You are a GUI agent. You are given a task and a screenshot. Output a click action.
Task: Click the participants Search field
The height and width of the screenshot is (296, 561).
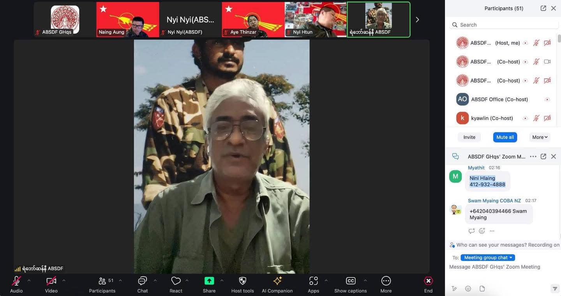[504, 25]
